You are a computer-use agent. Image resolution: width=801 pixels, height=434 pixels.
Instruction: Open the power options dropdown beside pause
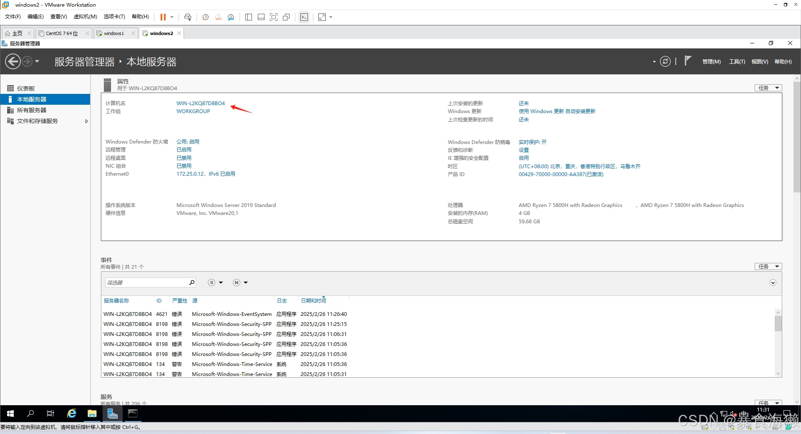(172, 17)
